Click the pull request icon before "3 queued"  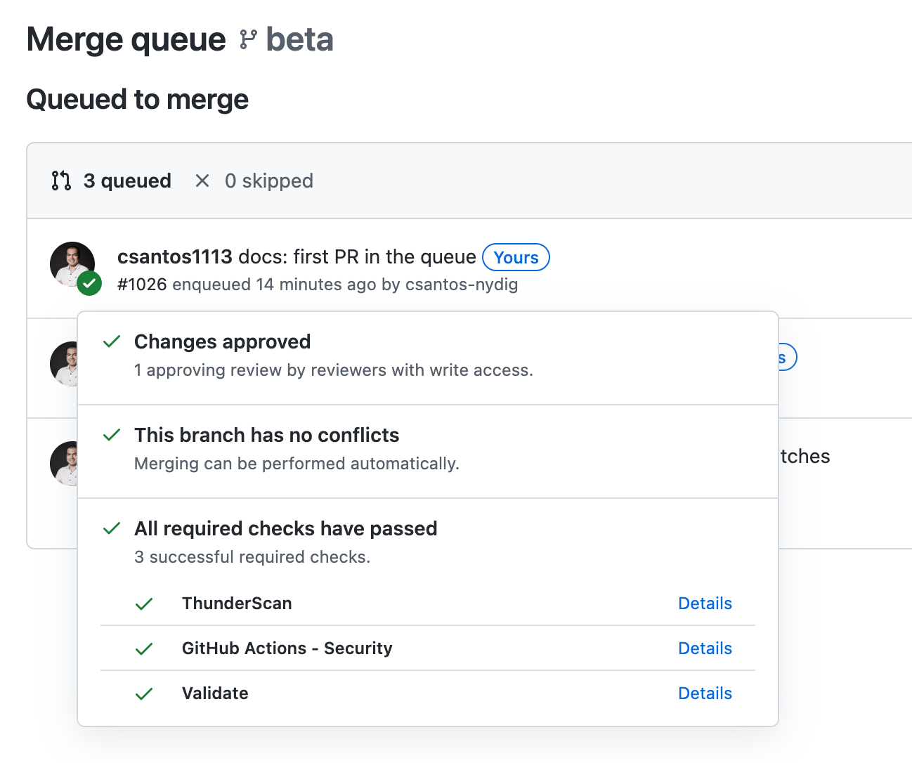(60, 181)
